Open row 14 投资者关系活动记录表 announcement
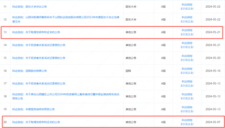Image resolution: width=225 pixels, height=128 pixels. tap(39, 45)
